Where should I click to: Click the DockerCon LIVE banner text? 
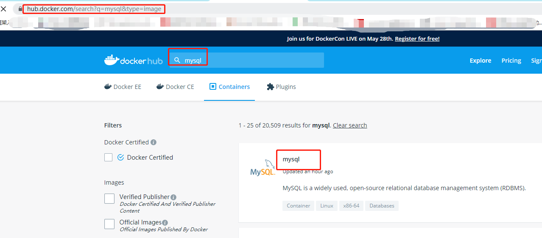(x=340, y=39)
